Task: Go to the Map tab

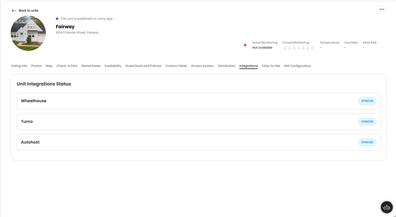Action: (48, 66)
